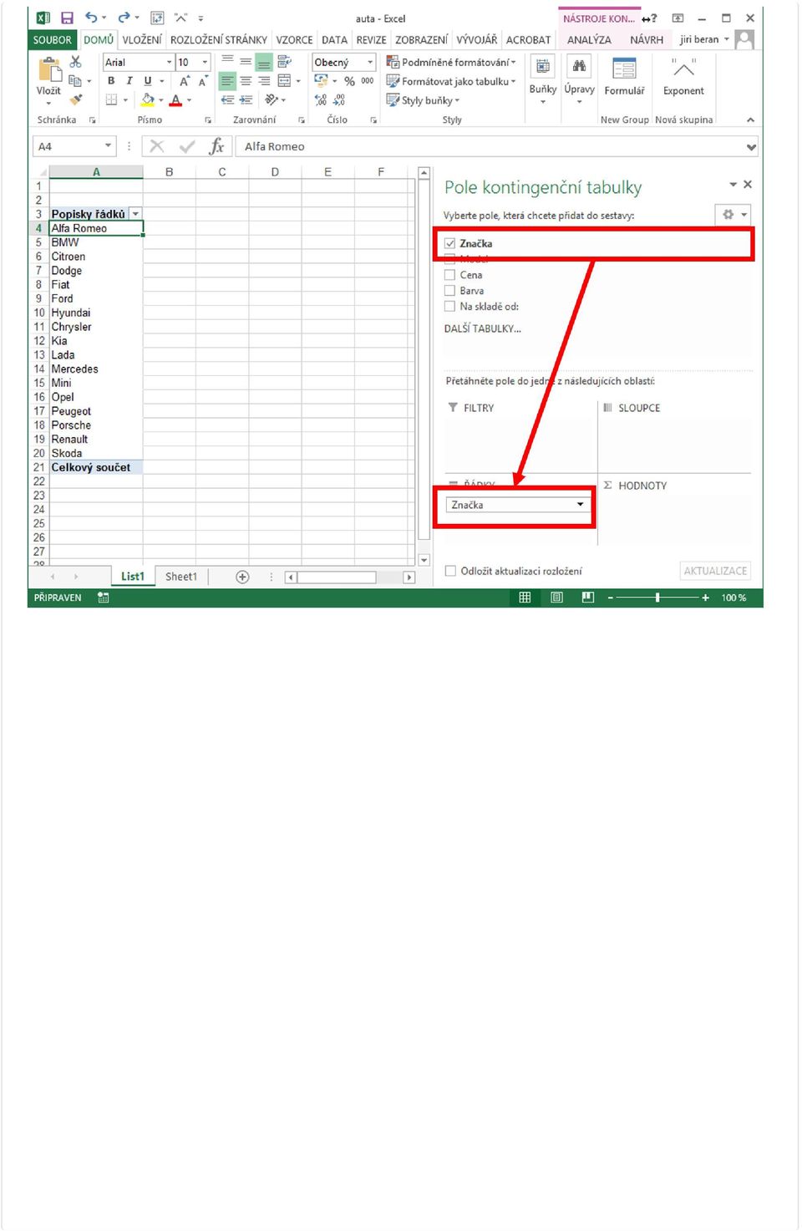Open Styly buňky cell styles
The image size is (802, 1231).
(424, 100)
